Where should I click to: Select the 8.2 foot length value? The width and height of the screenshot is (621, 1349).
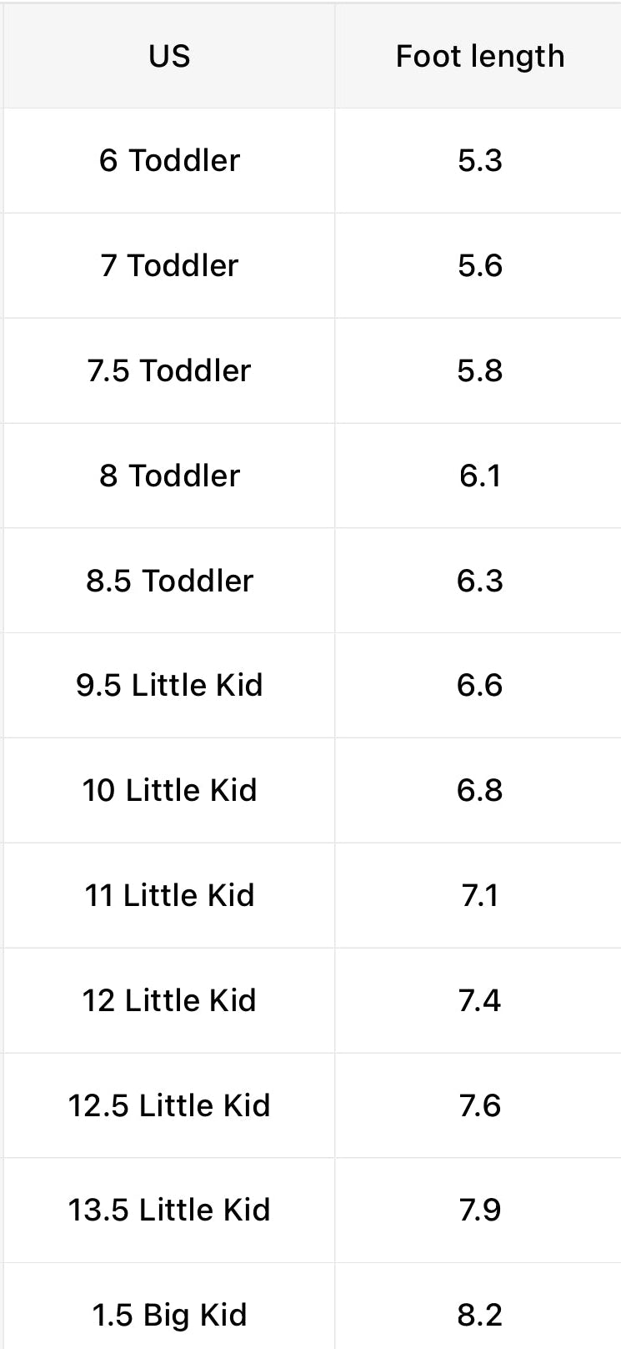point(479,1315)
